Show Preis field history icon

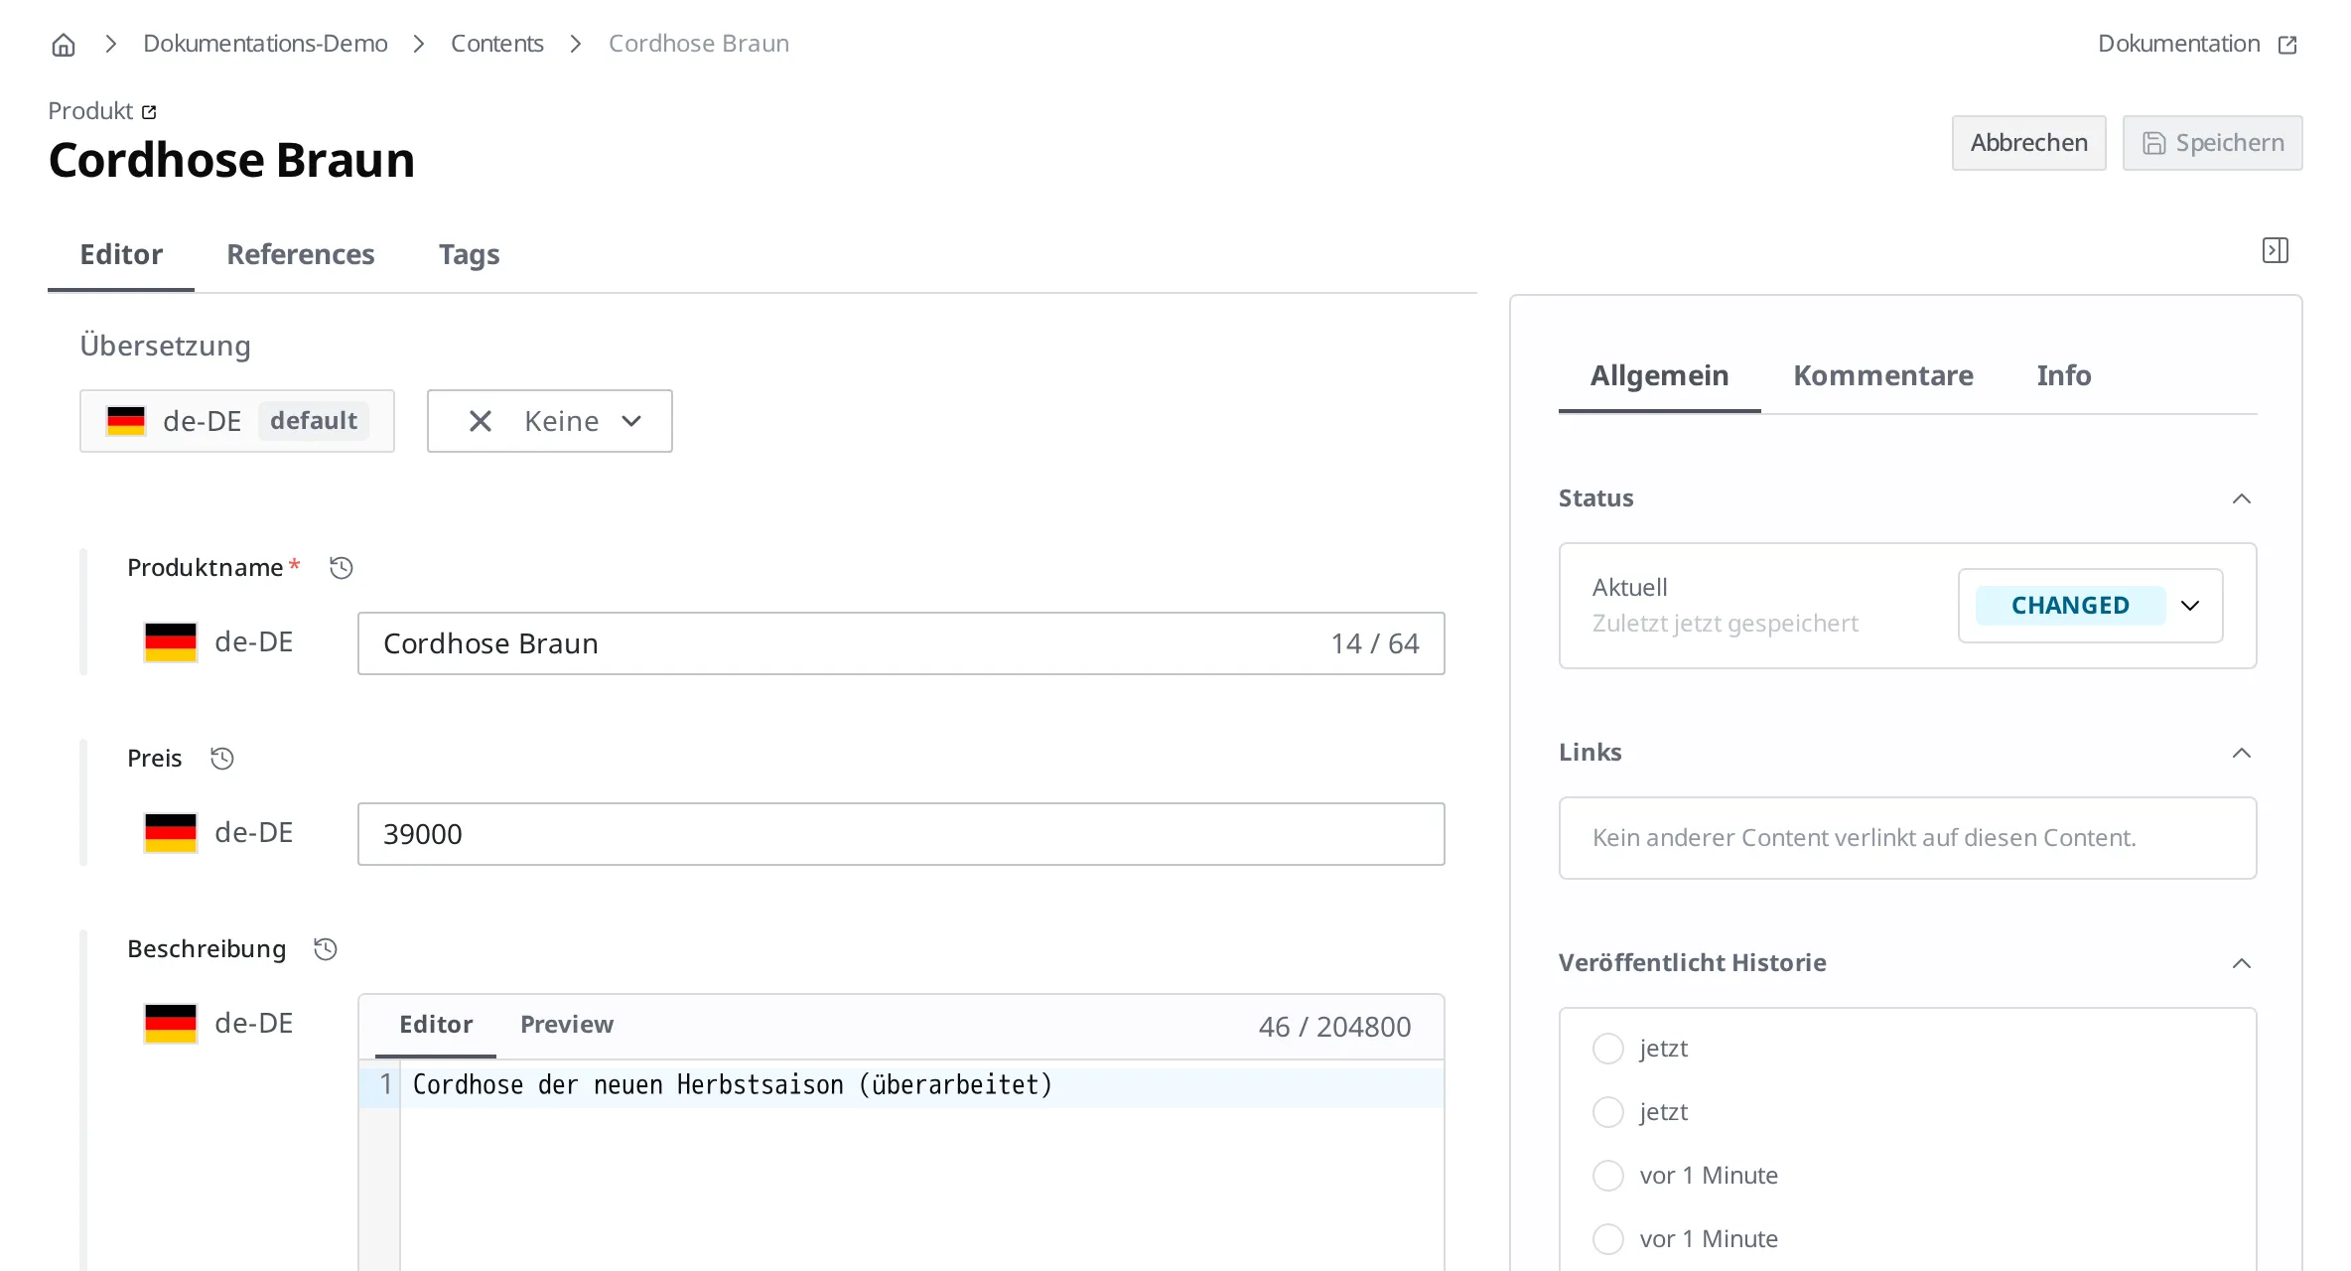point(222,759)
